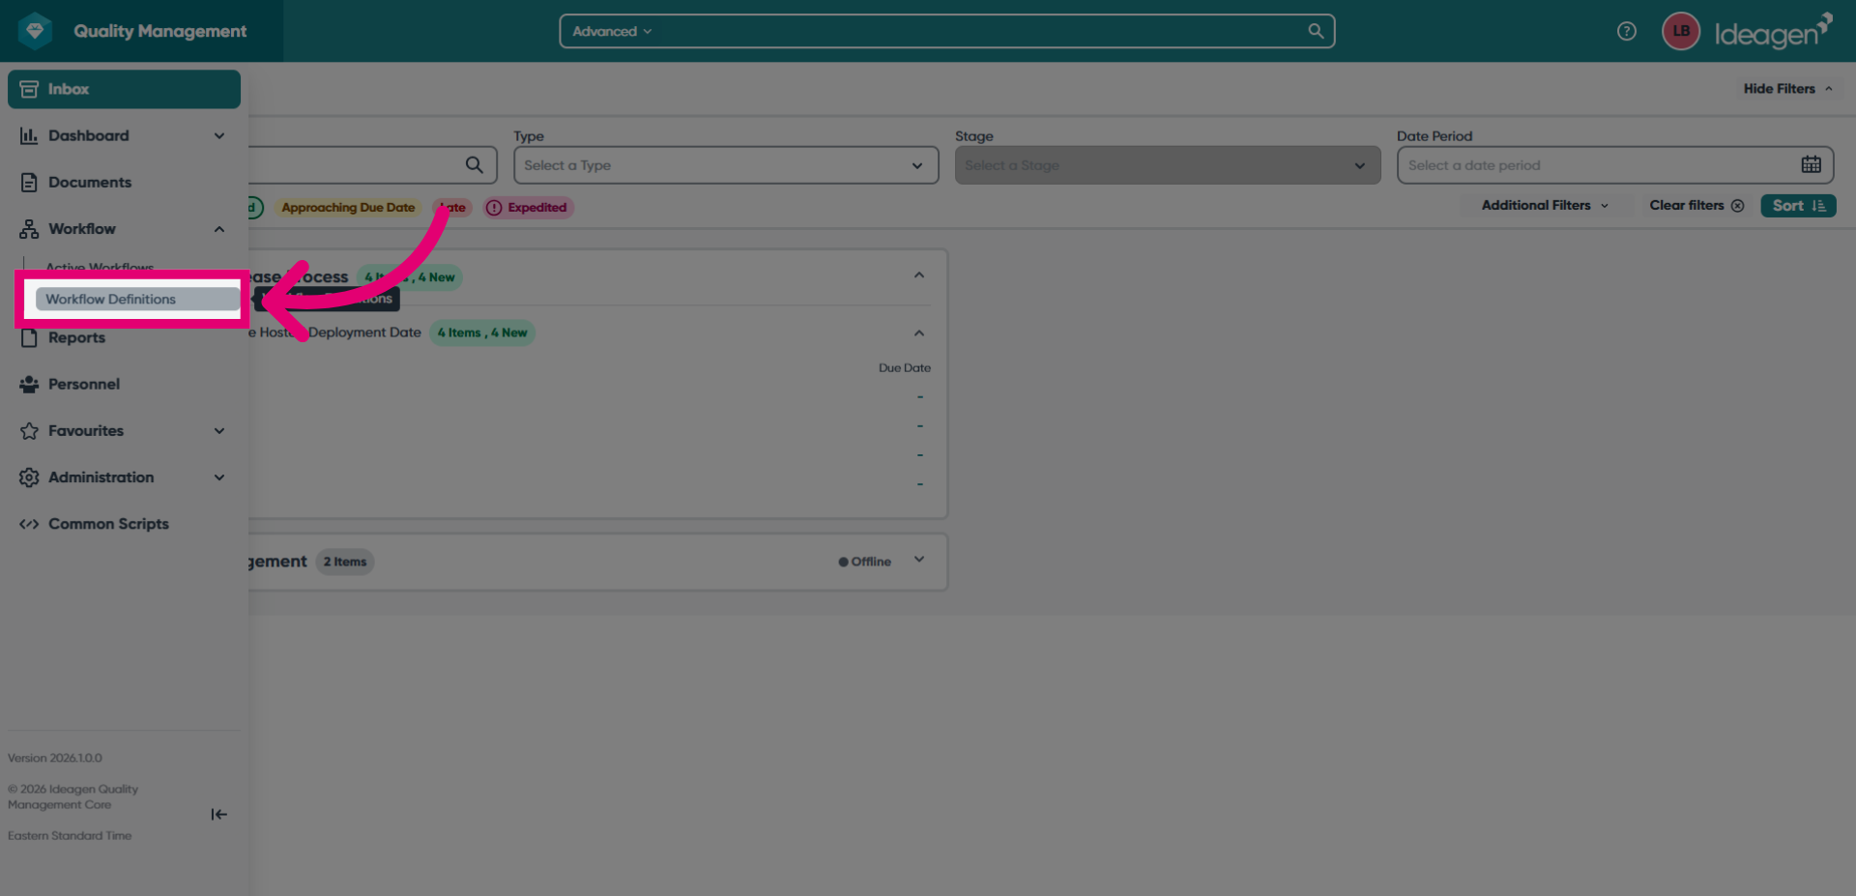Click Hide Filters
This screenshot has height=896, width=1856.
(x=1787, y=89)
